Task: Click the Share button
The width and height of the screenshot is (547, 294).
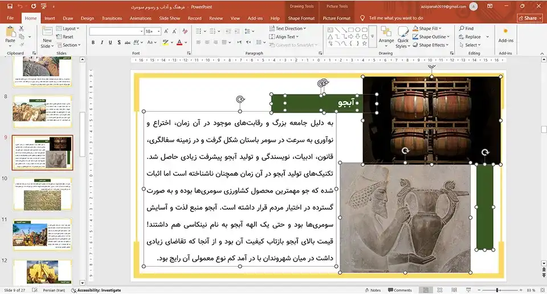Action: point(530,18)
